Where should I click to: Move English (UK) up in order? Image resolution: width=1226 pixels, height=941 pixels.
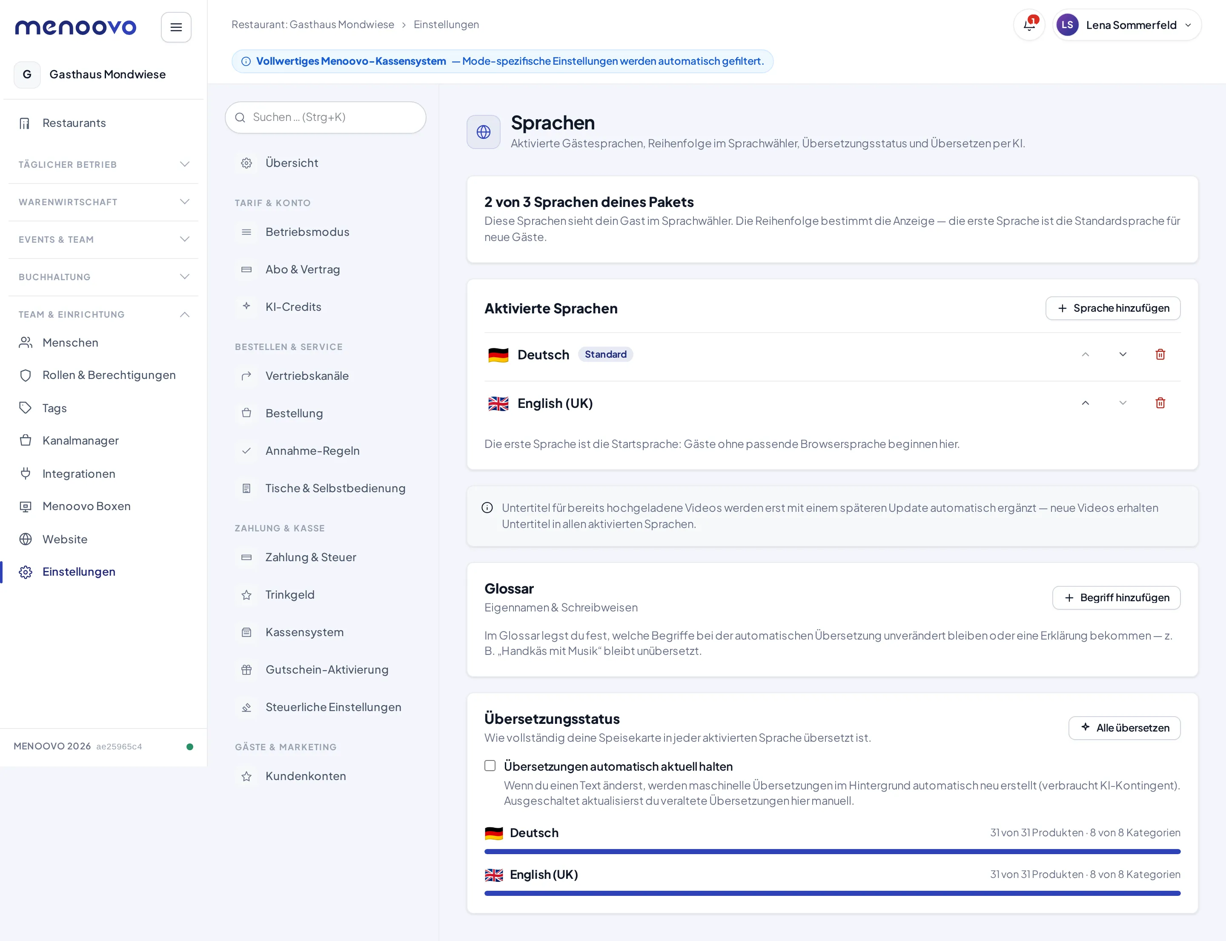(x=1085, y=403)
